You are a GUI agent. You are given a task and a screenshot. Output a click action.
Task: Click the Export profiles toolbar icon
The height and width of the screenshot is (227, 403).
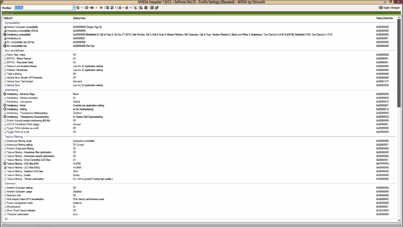click(x=120, y=8)
